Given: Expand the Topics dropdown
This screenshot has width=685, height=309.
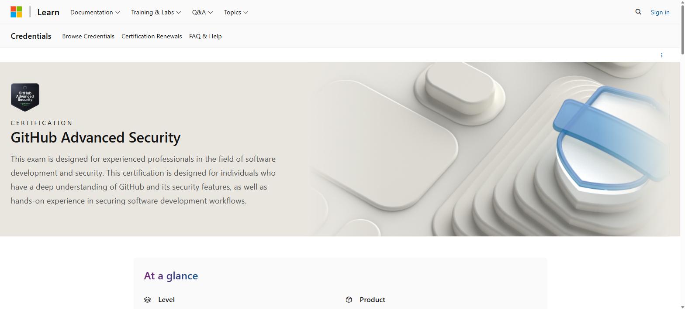Looking at the screenshot, I should click(236, 12).
